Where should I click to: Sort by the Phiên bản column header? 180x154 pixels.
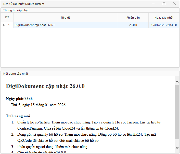[133, 18]
